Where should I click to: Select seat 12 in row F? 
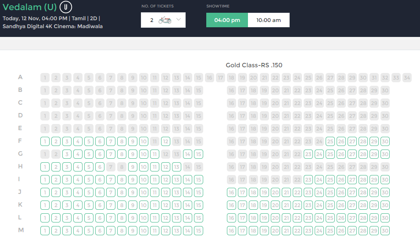165,142
